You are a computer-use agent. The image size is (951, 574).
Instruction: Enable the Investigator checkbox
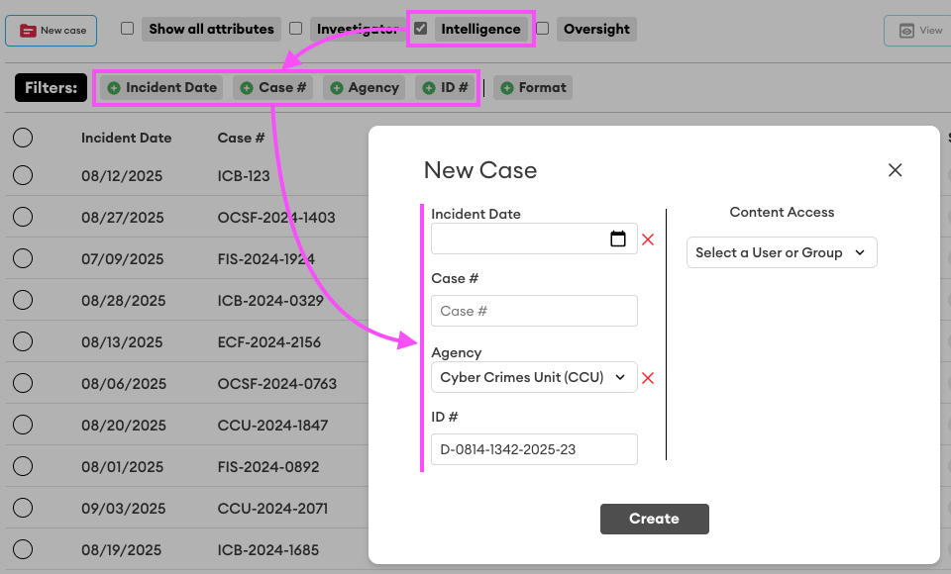click(295, 29)
